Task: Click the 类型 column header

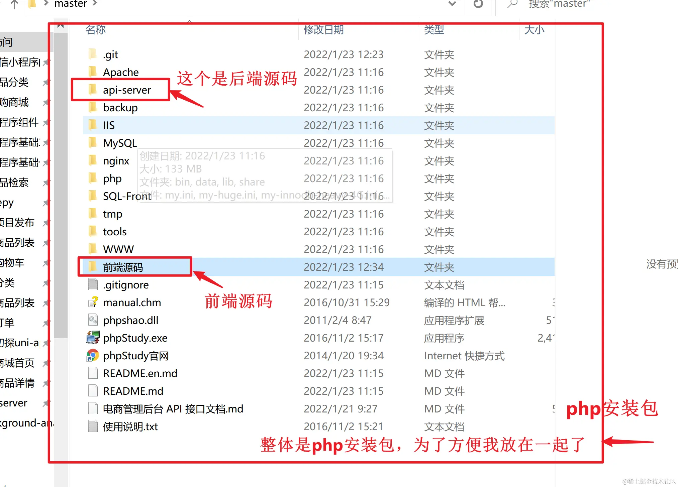Action: point(434,30)
